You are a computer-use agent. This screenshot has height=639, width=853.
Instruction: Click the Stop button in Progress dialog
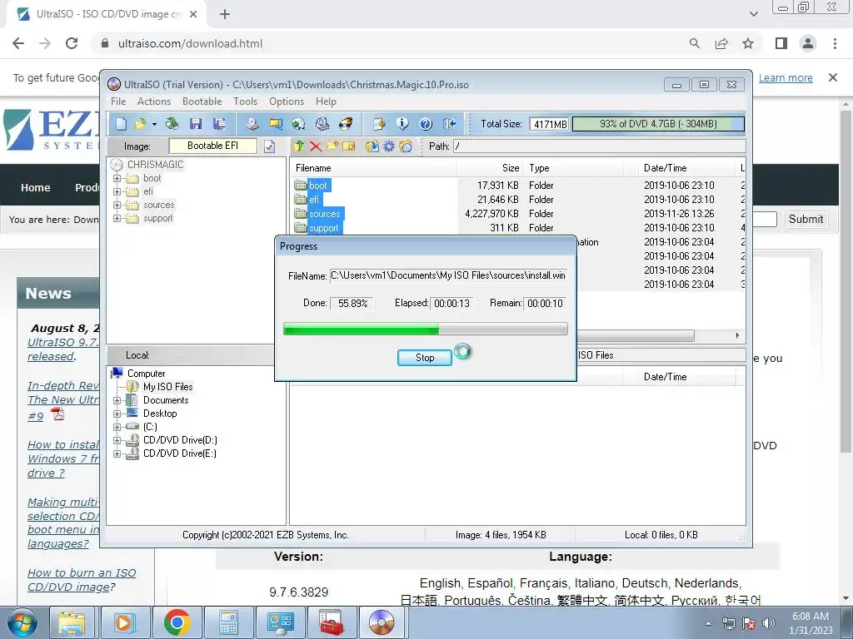point(425,358)
